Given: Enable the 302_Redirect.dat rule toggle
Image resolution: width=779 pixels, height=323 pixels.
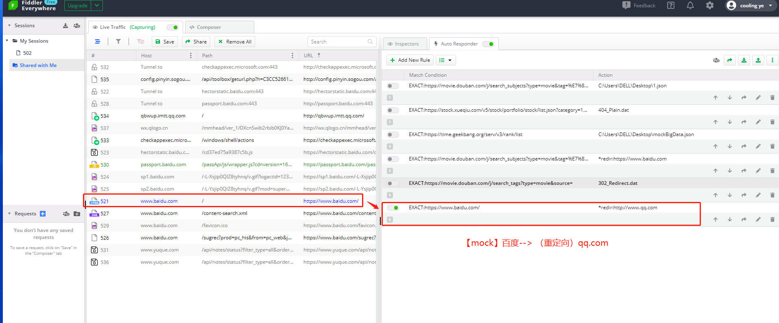Looking at the screenshot, I should pyautogui.click(x=393, y=183).
